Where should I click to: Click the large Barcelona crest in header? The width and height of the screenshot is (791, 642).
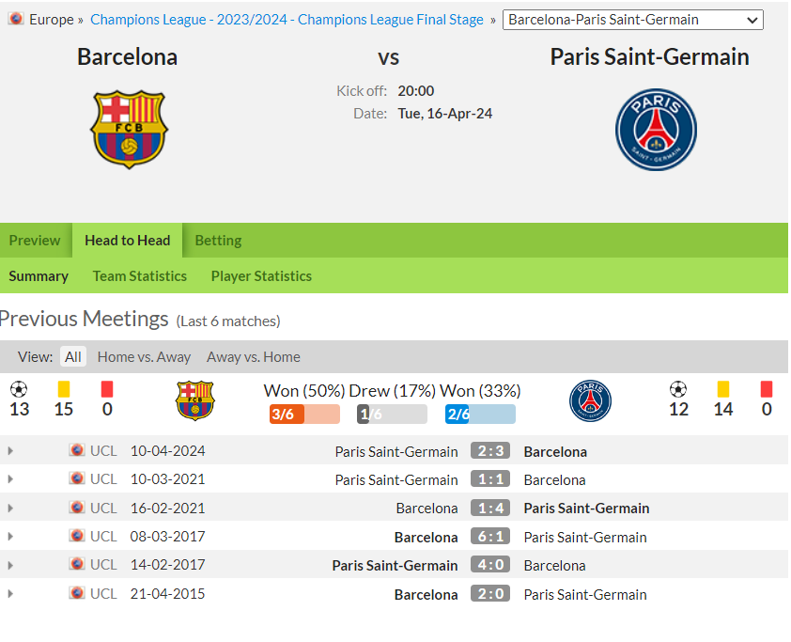tap(129, 129)
